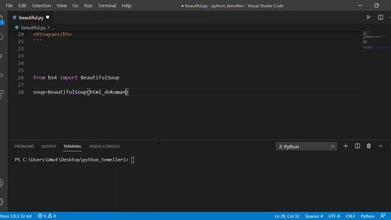Screen dimensions: 391x220
Task: Kill terminal with the trash icon
Action: click(368, 146)
